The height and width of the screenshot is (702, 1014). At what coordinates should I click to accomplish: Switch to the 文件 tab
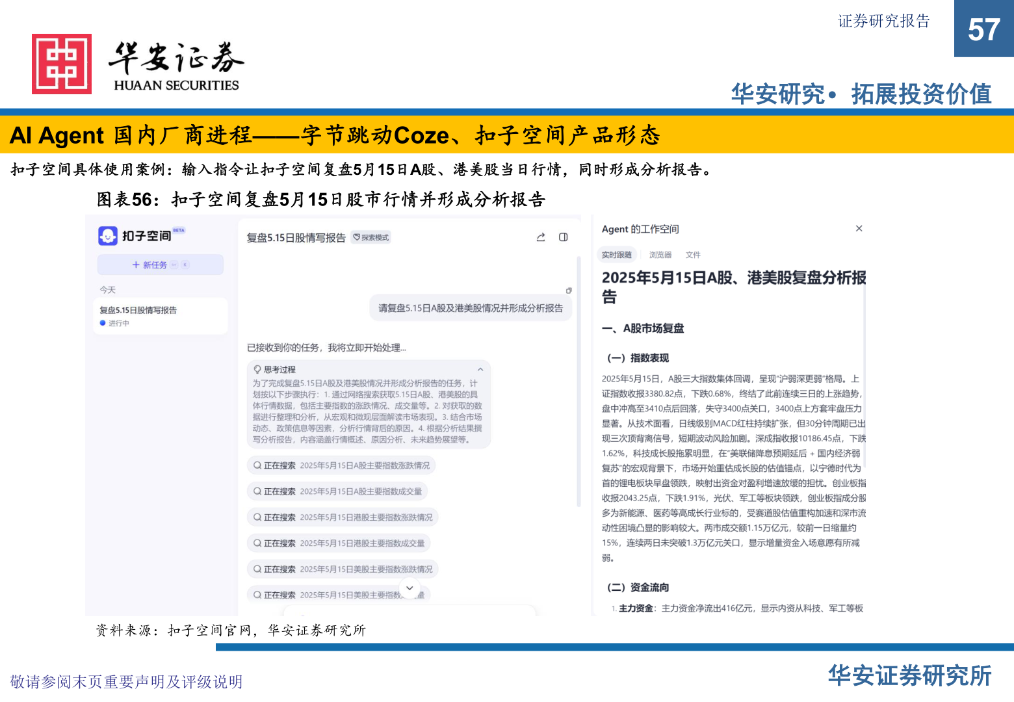pyautogui.click(x=693, y=255)
